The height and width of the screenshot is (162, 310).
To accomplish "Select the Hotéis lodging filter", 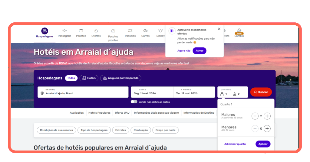I will click(89, 78).
